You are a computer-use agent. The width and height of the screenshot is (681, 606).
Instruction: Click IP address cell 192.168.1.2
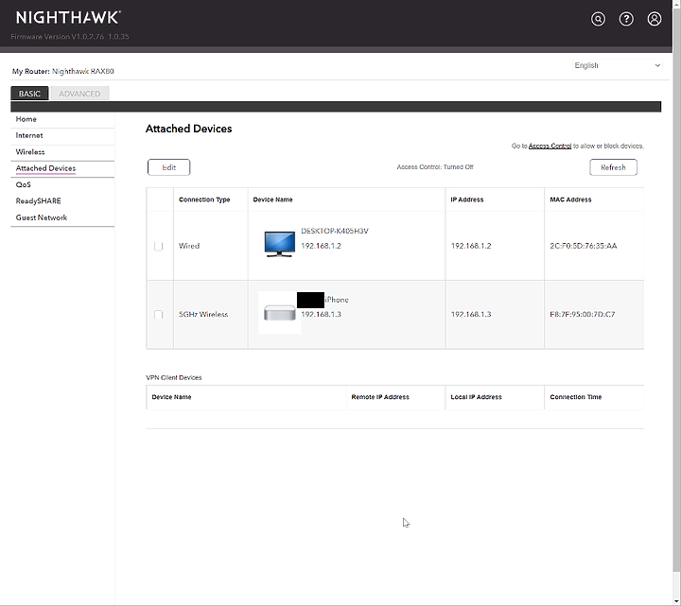point(471,246)
